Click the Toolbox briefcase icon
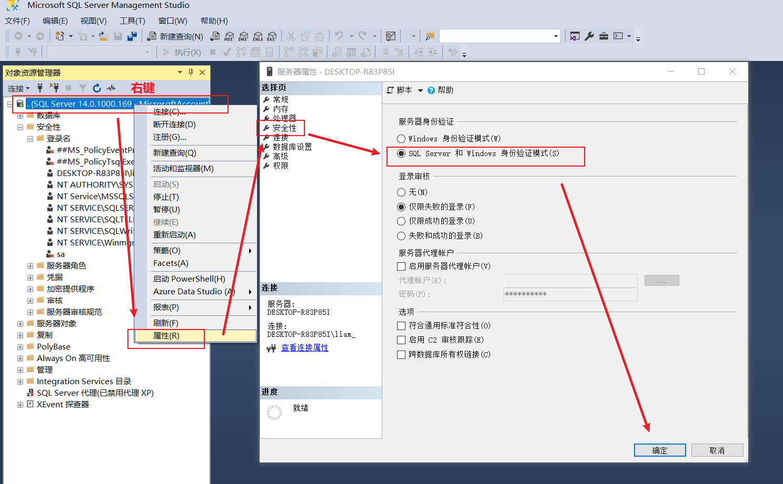 click(603, 36)
